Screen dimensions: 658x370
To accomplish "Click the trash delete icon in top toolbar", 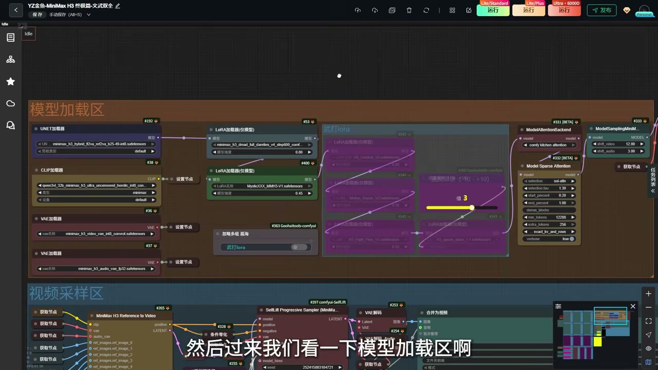I will [409, 10].
